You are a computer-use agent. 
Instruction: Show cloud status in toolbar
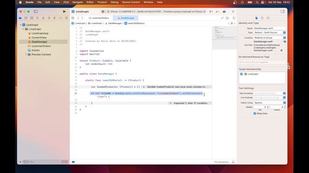[x=224, y=12]
